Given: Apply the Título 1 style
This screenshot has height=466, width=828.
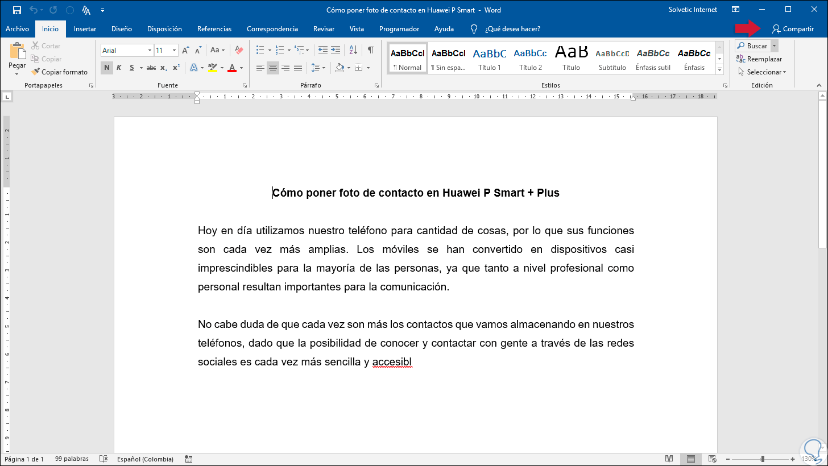Looking at the screenshot, I should [490, 58].
